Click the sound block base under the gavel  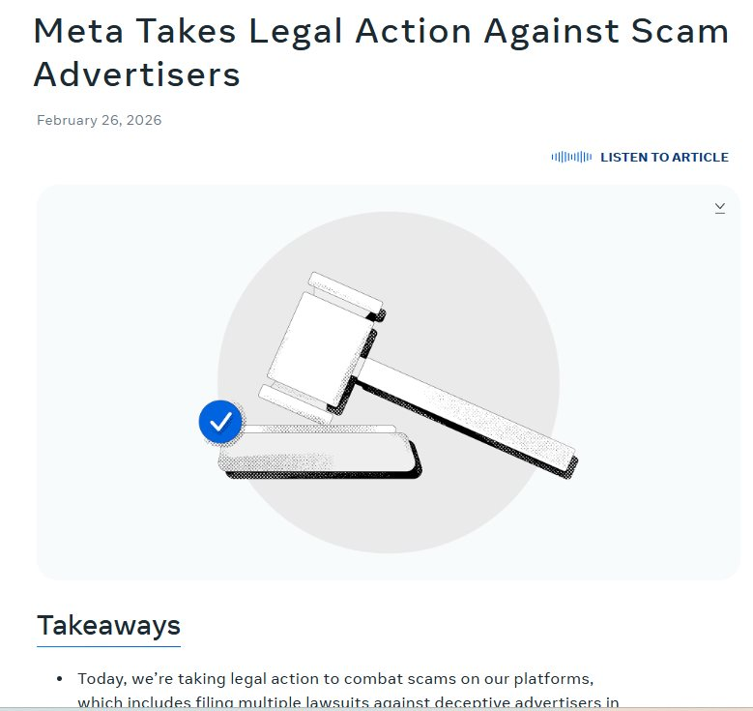(x=319, y=457)
